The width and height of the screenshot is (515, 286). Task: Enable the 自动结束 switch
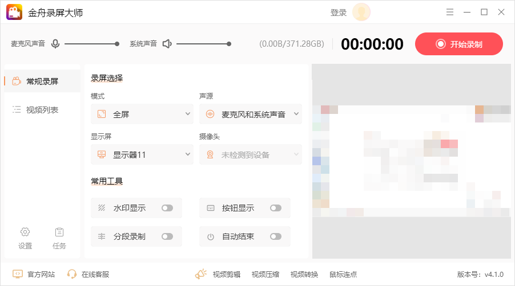pyautogui.click(x=276, y=236)
